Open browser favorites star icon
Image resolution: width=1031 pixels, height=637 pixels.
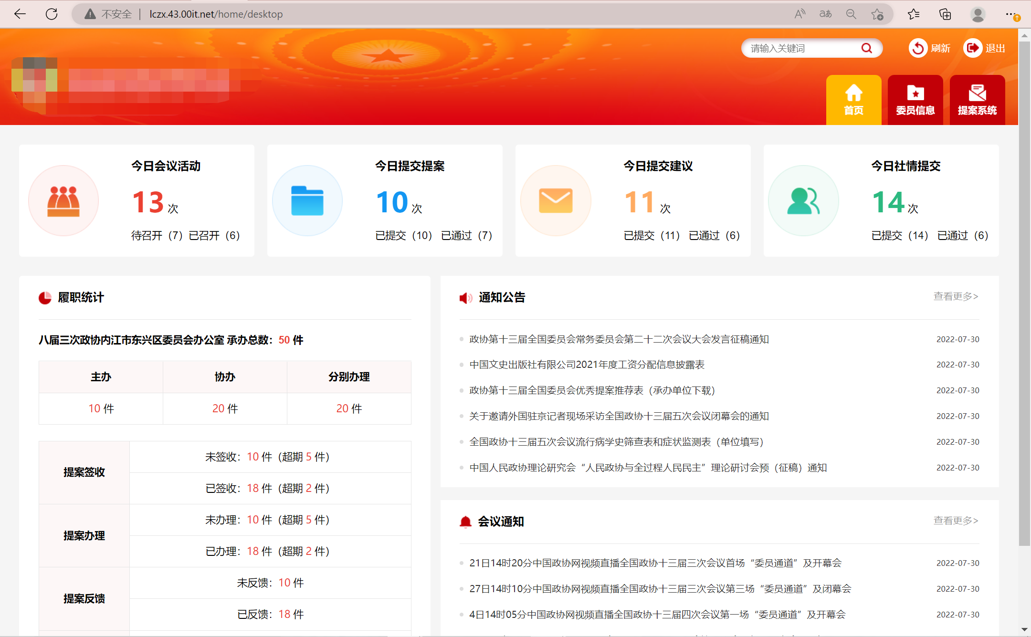coord(913,14)
